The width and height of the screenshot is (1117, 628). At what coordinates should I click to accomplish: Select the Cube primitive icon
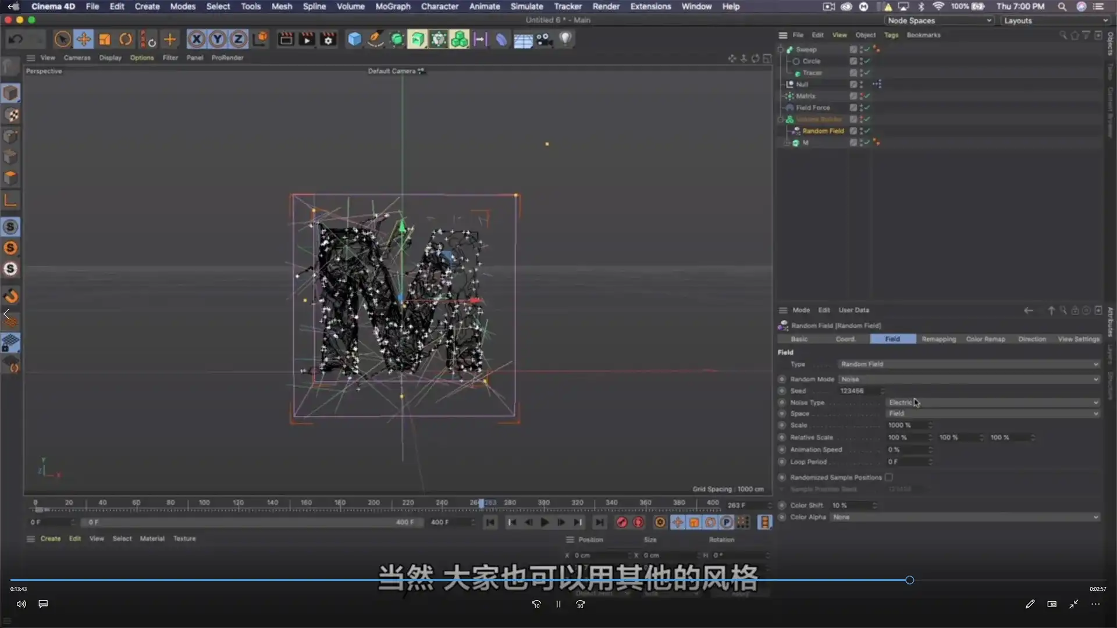pyautogui.click(x=354, y=39)
